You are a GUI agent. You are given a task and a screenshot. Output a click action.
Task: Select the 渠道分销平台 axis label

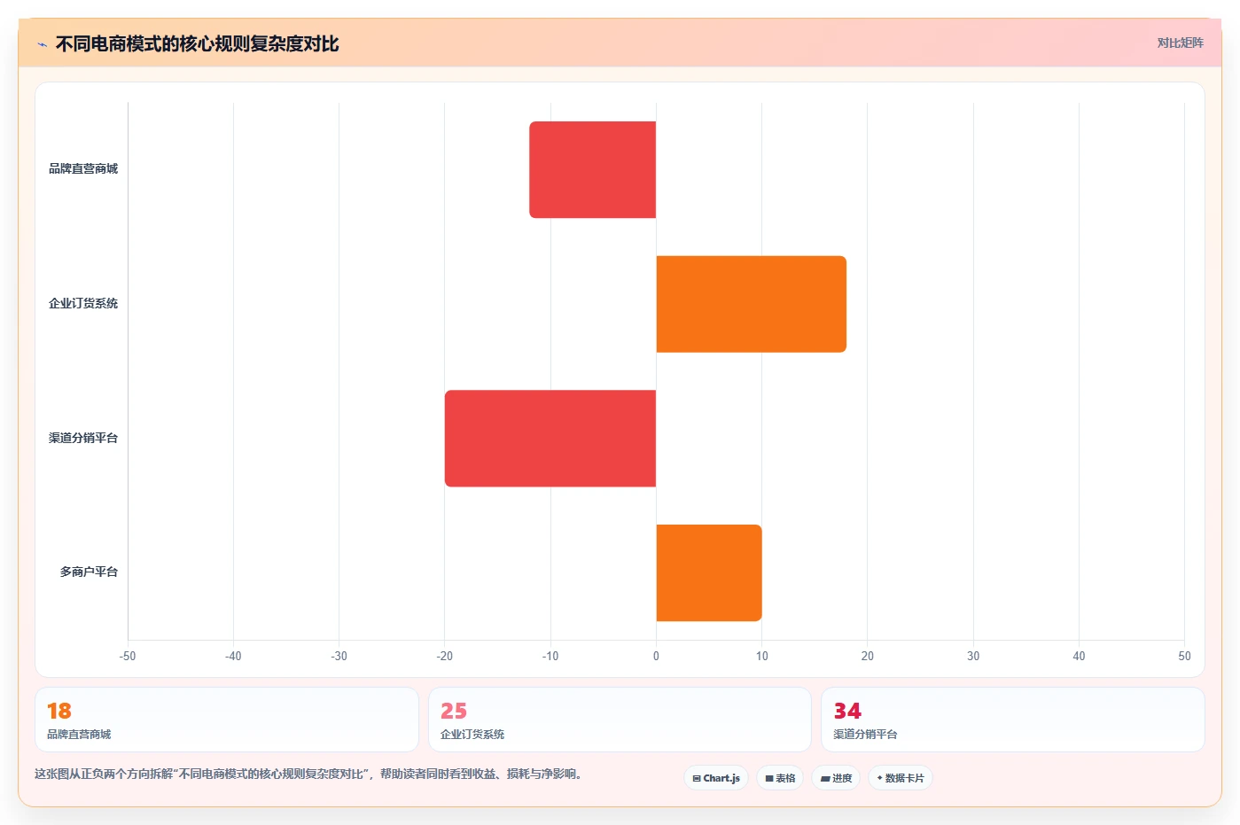pos(83,438)
